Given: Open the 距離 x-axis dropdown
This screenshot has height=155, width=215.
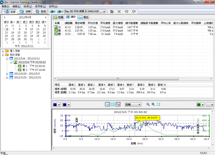Looking at the screenshot, I should [x=133, y=104].
